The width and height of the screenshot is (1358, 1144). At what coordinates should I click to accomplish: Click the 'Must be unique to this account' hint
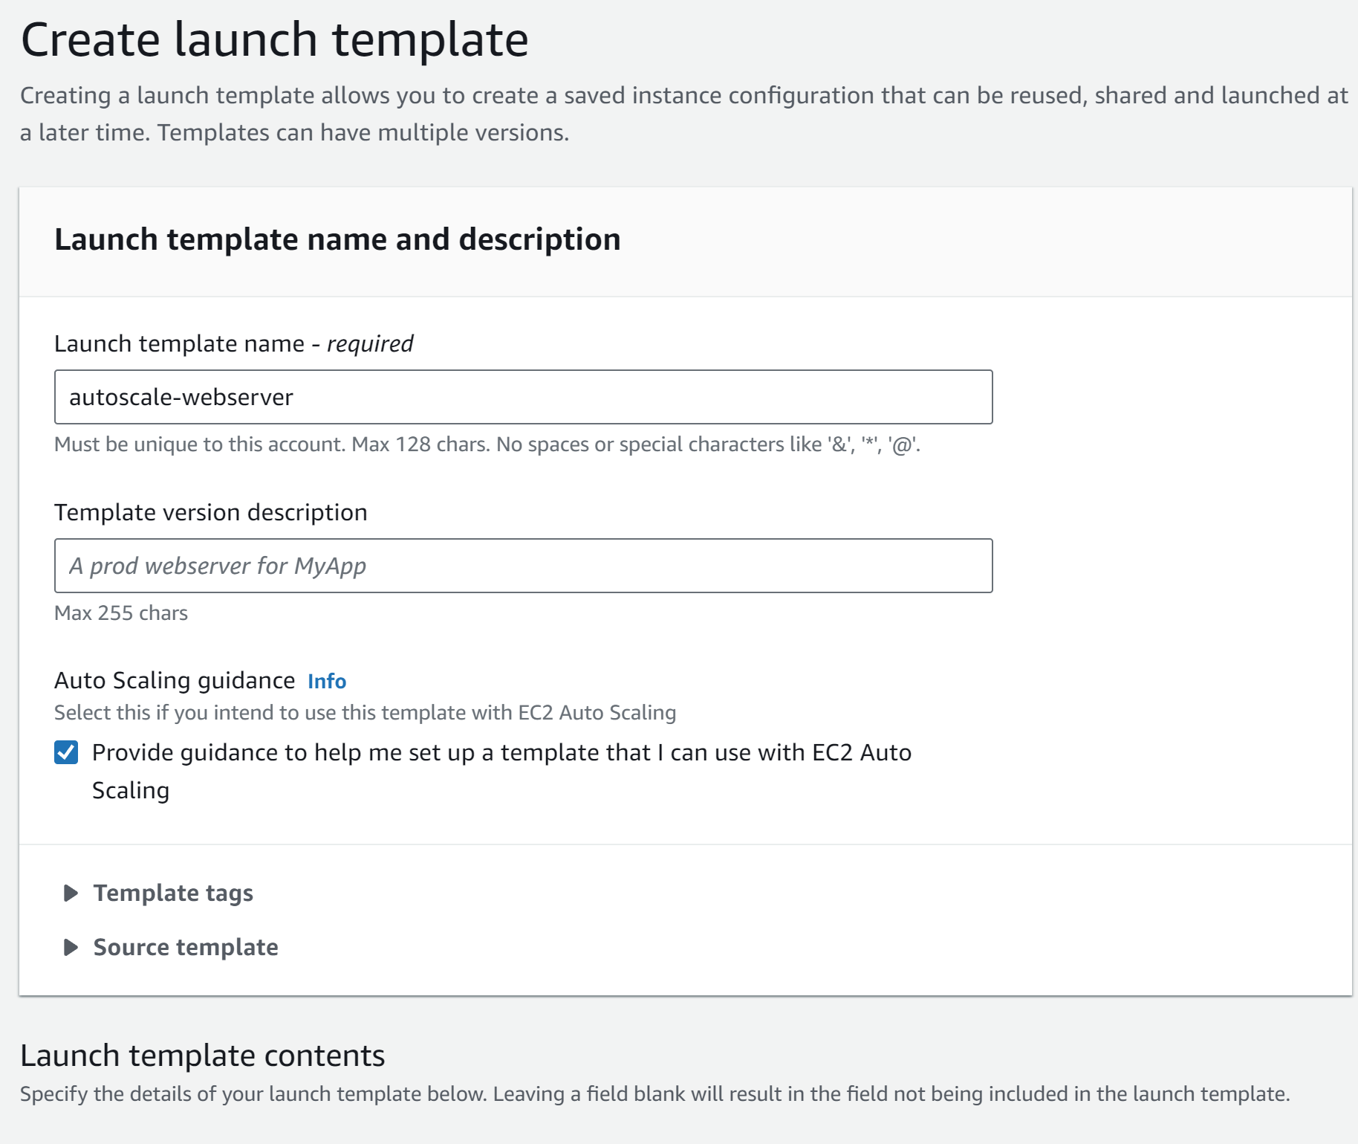(x=487, y=445)
